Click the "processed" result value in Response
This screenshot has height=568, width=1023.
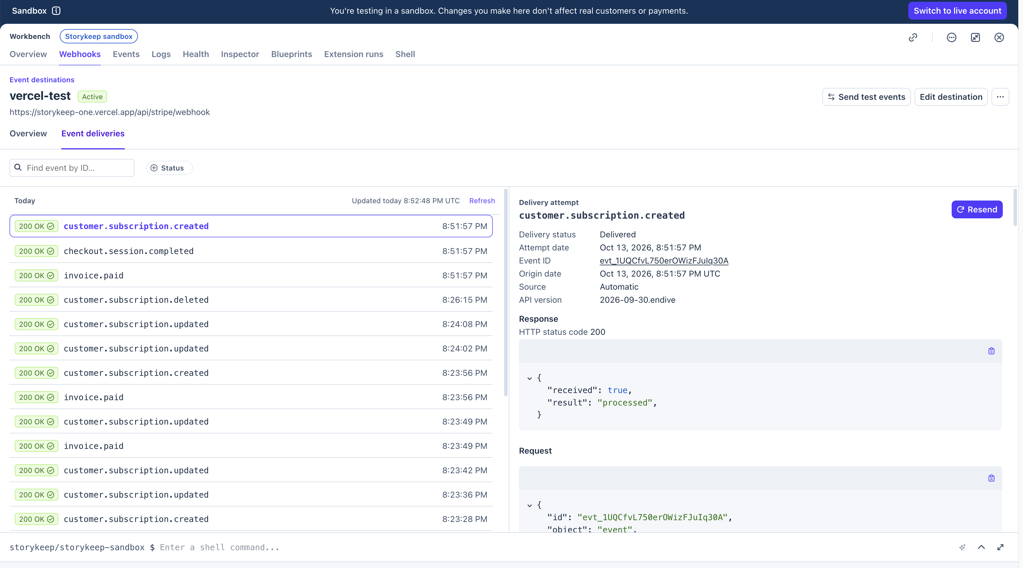[624, 403]
